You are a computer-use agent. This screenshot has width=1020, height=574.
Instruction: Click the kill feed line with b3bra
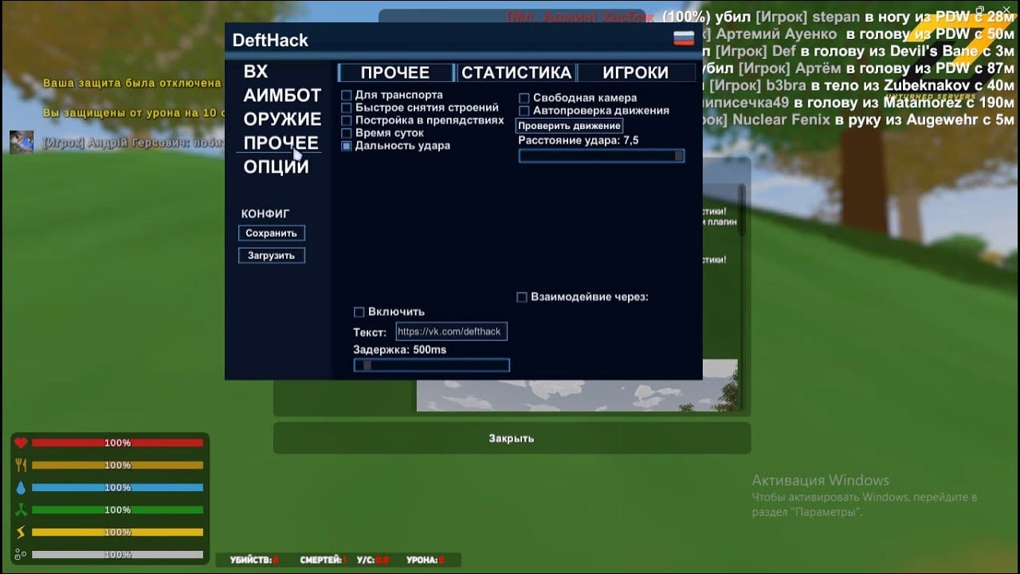click(859, 85)
